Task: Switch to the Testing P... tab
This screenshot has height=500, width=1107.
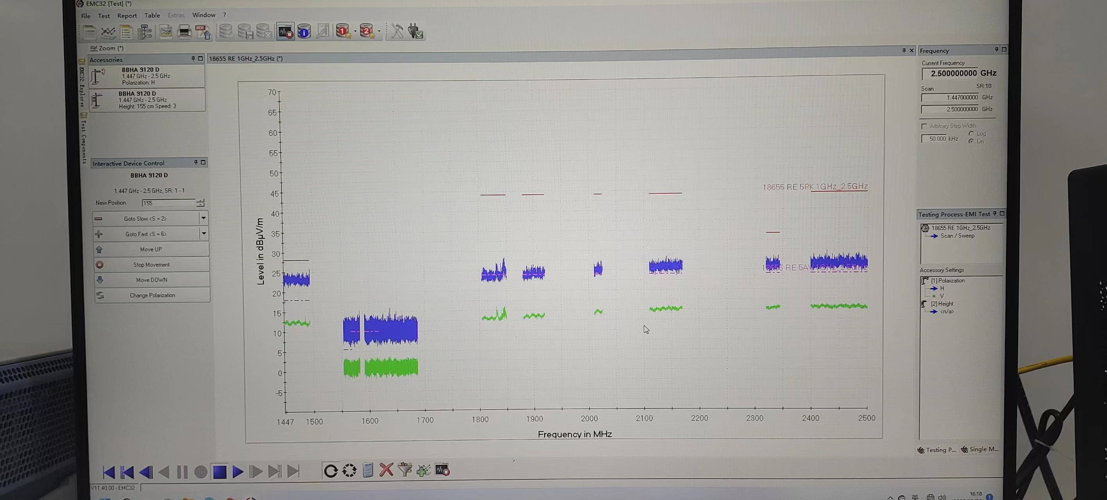Action: click(937, 450)
